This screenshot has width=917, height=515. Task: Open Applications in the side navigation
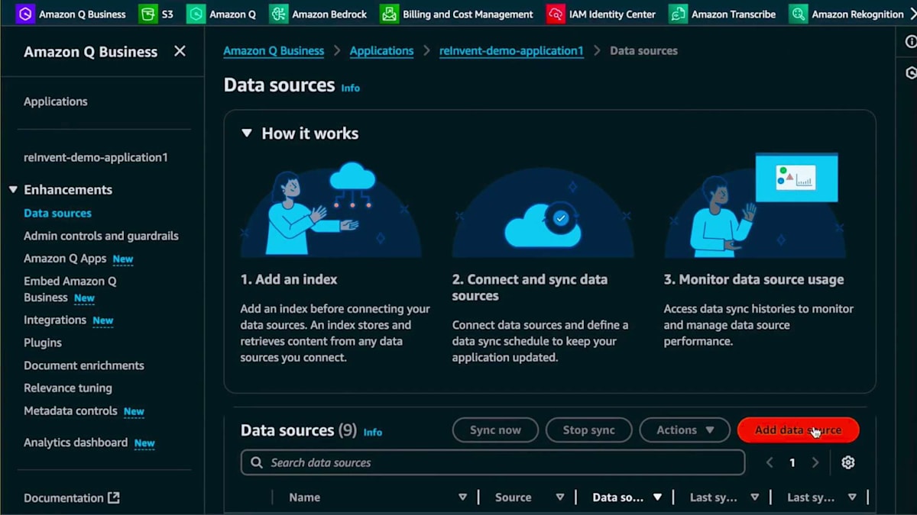pyautogui.click(x=56, y=101)
